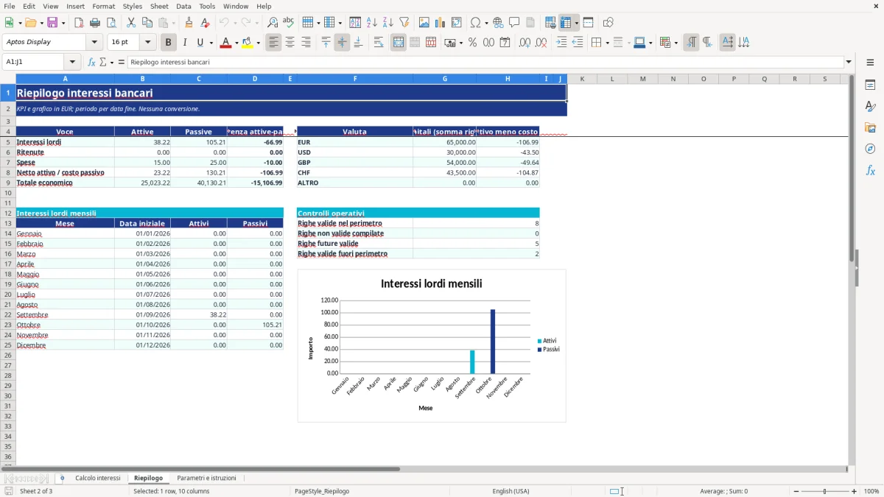Toggle Wrap Text

pos(379,43)
